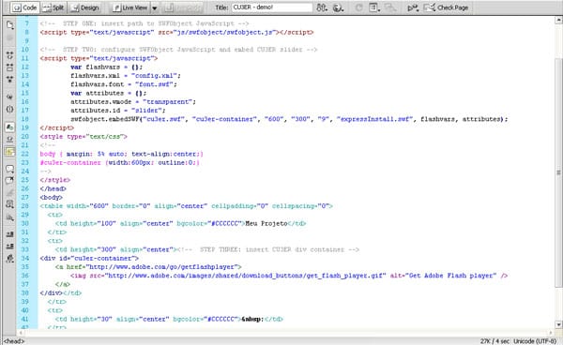Image resolution: width=563 pixels, height=345 pixels.
Task: Switch to Code view
Action: (24, 7)
